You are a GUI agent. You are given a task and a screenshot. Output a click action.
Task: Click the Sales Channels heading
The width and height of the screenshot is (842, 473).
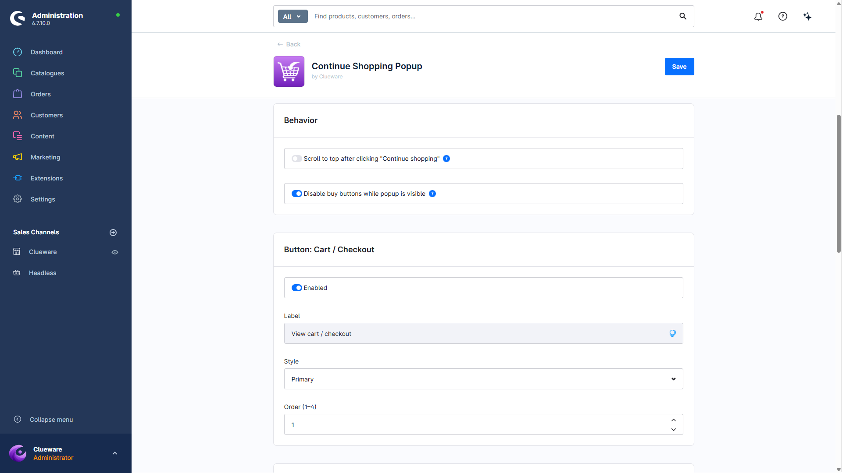(x=36, y=232)
